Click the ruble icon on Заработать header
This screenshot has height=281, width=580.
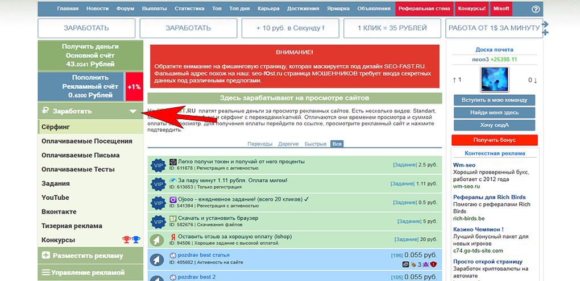[45, 111]
